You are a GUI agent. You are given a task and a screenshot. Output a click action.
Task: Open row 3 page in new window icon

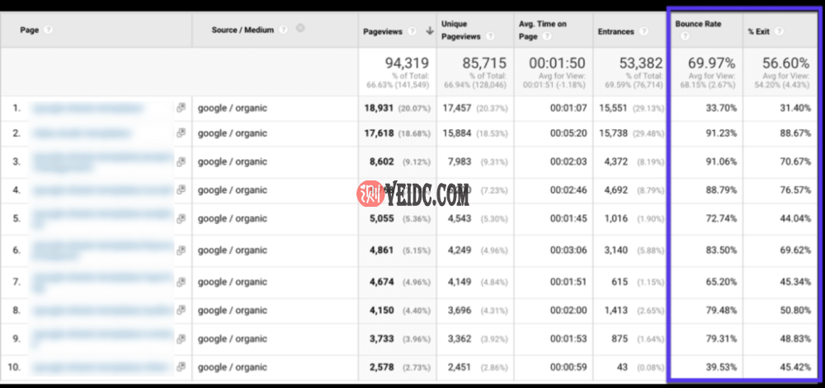181,161
